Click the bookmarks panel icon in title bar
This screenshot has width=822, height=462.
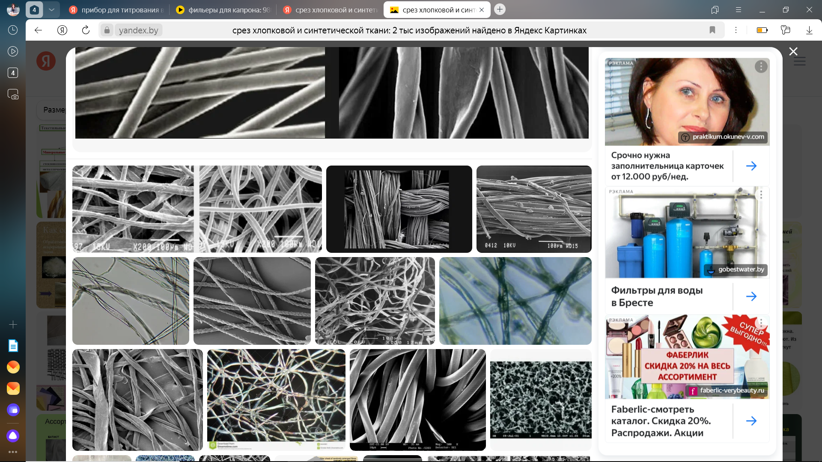pyautogui.click(x=715, y=9)
